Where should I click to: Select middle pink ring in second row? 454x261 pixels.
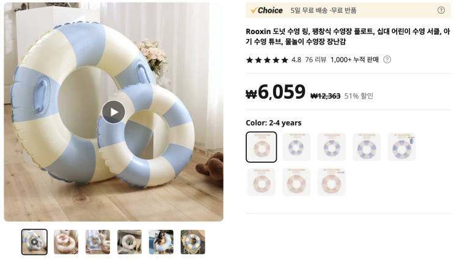pyautogui.click(x=296, y=182)
